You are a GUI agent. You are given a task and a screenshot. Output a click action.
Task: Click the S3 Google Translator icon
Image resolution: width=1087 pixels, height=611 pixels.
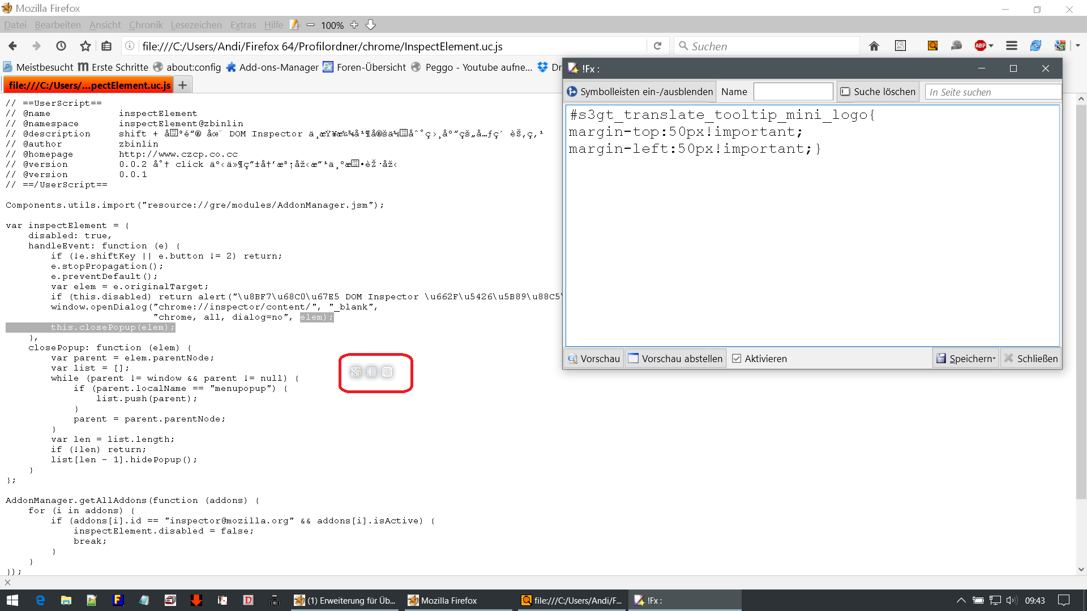coord(1060,46)
